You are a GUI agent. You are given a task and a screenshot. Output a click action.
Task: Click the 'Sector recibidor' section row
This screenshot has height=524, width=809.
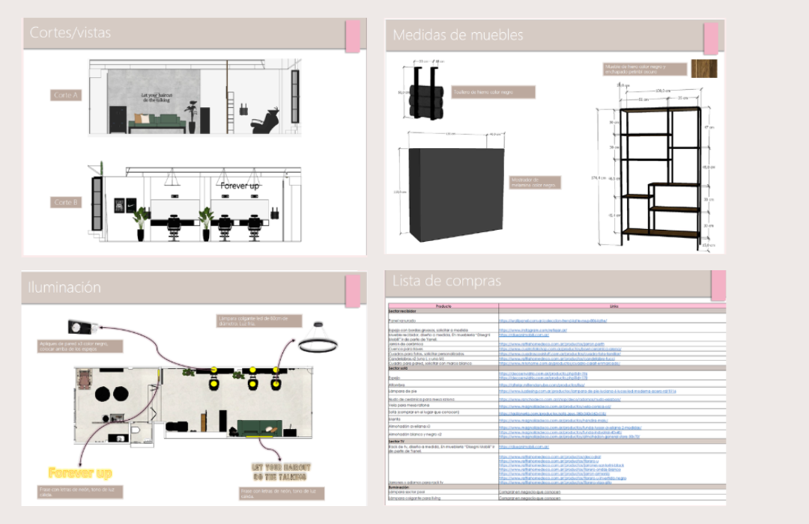pos(557,311)
